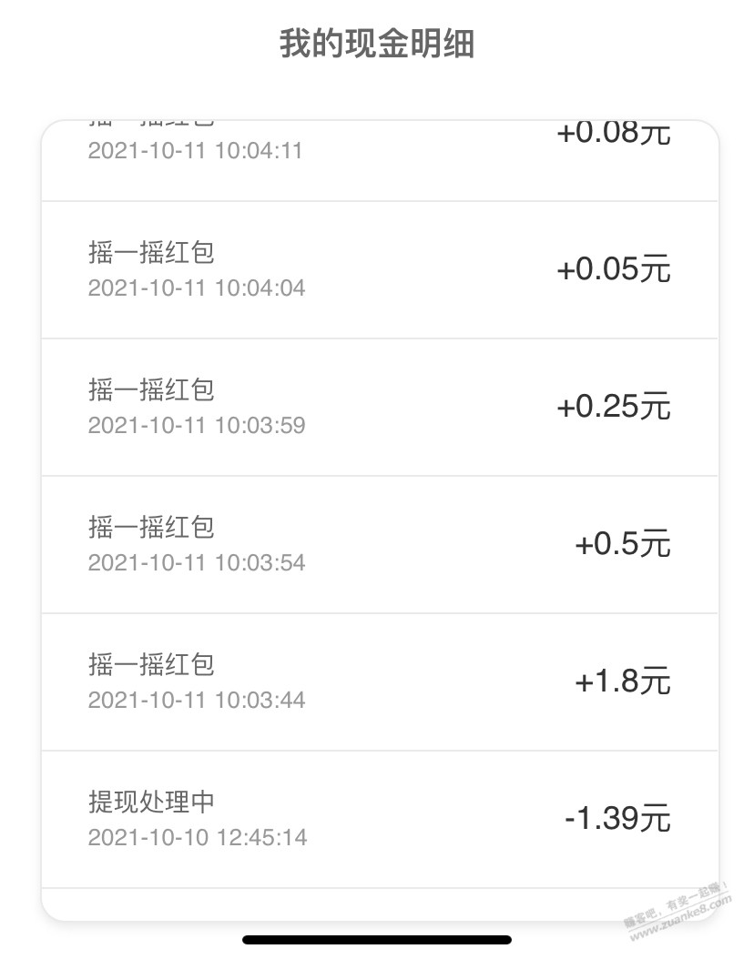
Task: Tap the 2021-10-10 12:45:14 timestamp
Action: click(x=198, y=838)
